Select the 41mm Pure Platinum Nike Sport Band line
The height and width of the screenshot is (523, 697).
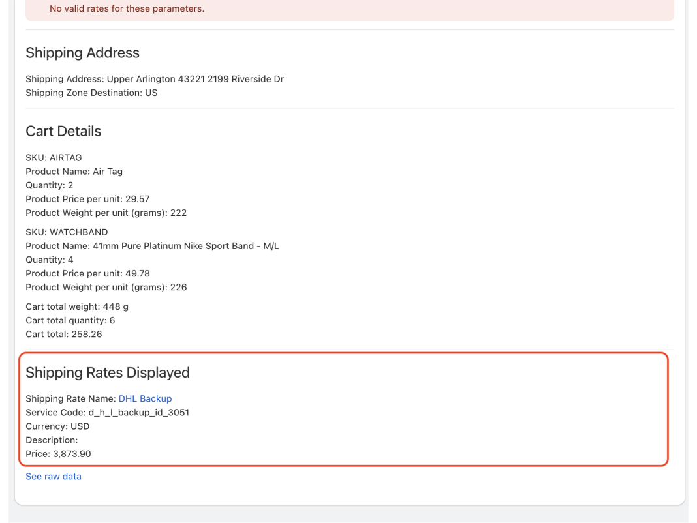153,246
